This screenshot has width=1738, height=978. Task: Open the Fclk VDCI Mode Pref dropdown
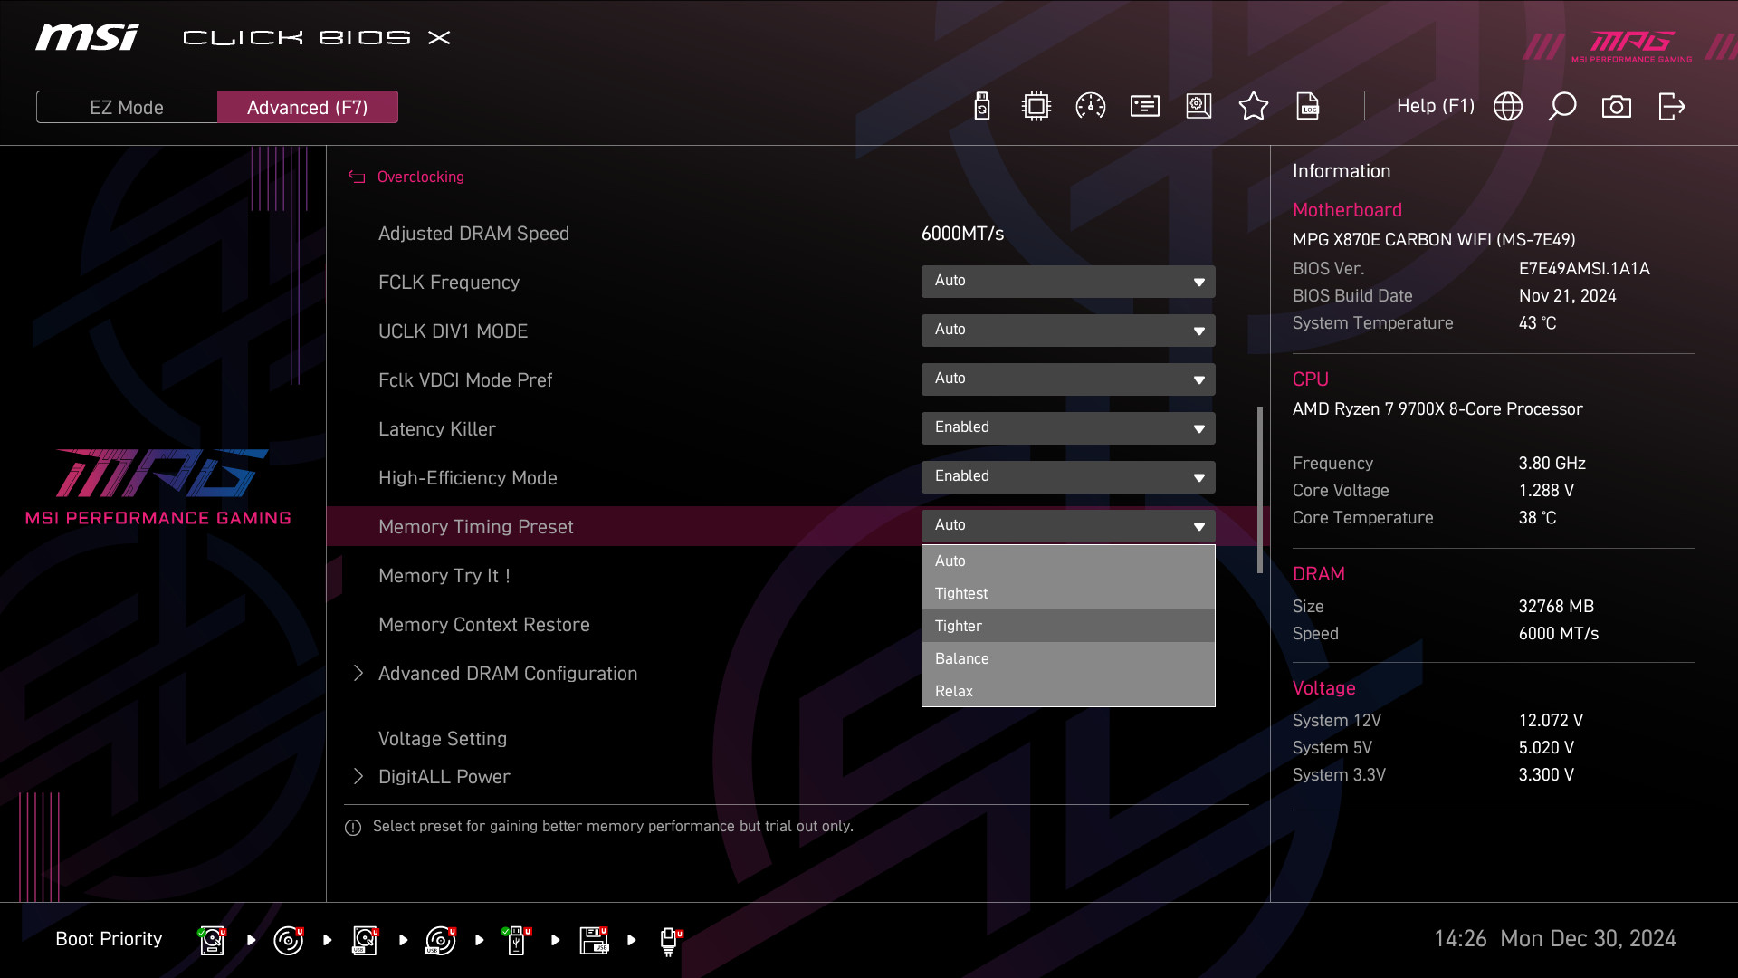point(1068,379)
